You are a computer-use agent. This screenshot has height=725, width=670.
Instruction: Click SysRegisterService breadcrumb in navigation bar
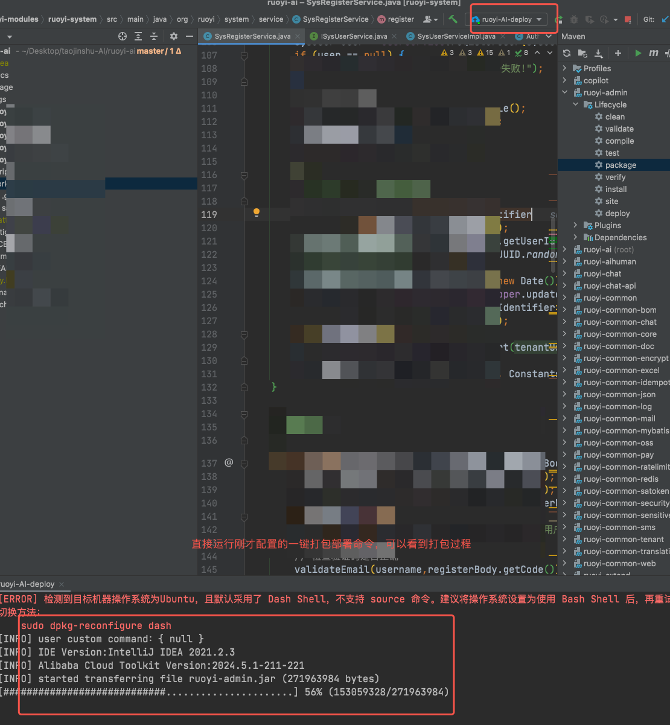331,19
